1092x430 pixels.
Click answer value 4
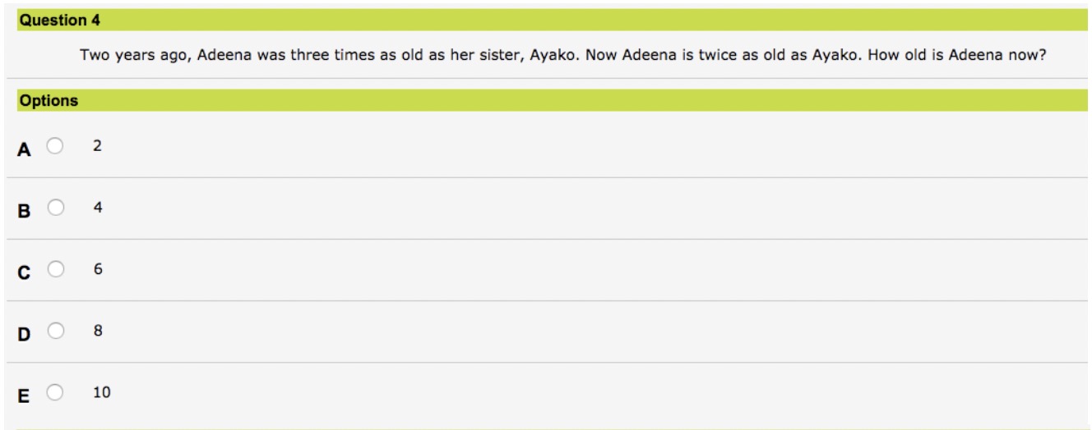(98, 208)
